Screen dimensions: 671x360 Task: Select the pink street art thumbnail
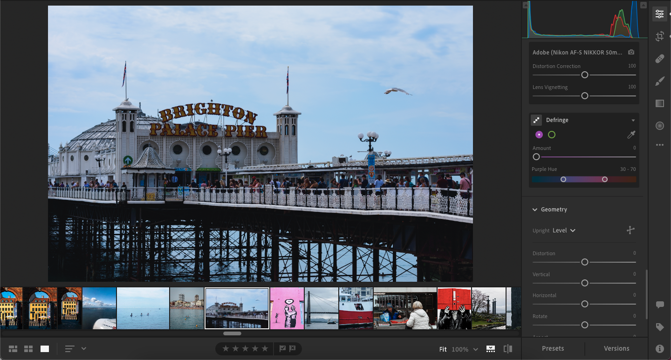[x=287, y=308]
